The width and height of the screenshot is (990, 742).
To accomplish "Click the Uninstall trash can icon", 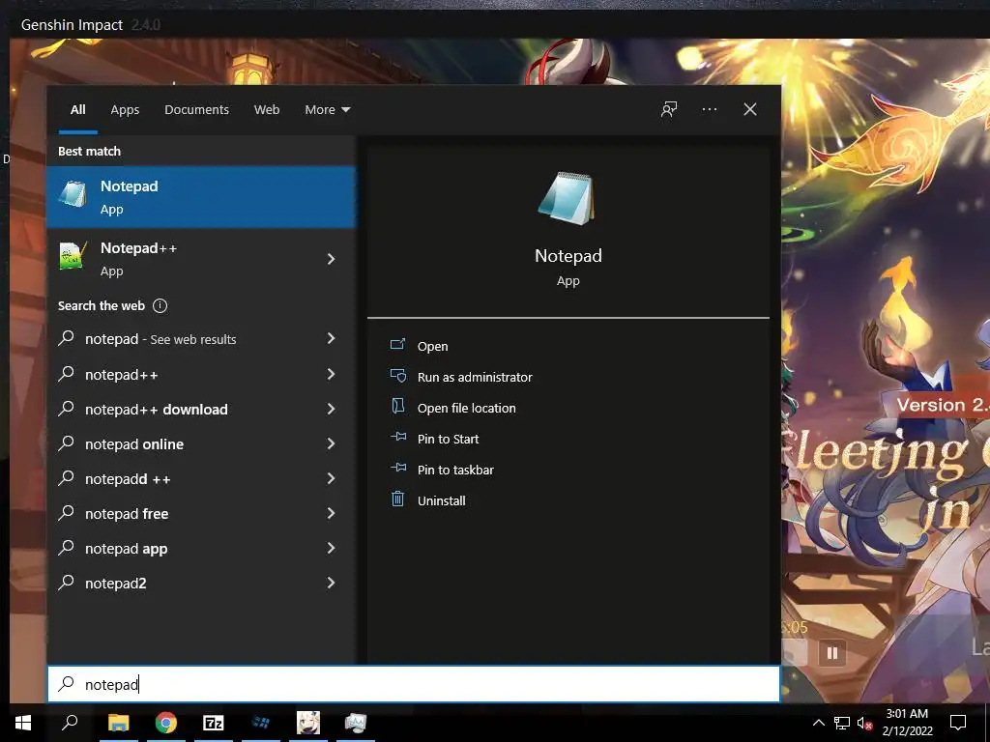I will coord(397,499).
